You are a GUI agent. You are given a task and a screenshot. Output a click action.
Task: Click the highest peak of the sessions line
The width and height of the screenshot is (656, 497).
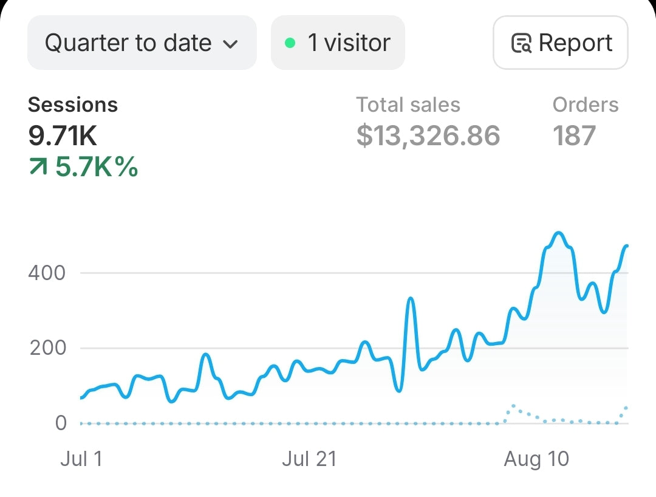559,233
